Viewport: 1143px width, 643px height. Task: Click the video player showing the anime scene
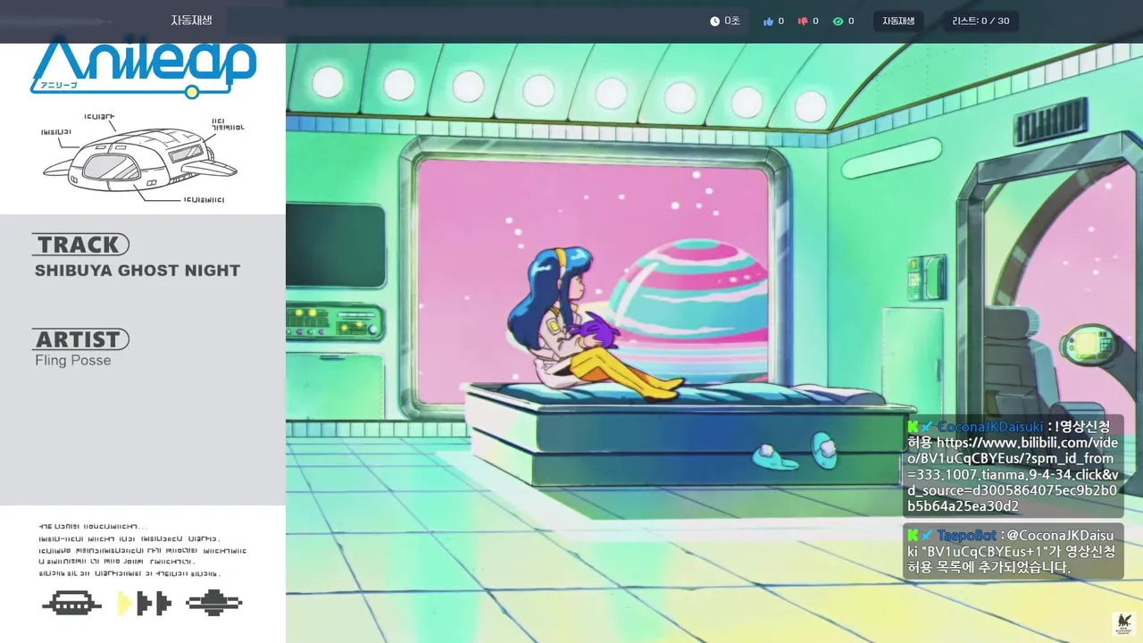coord(714,343)
